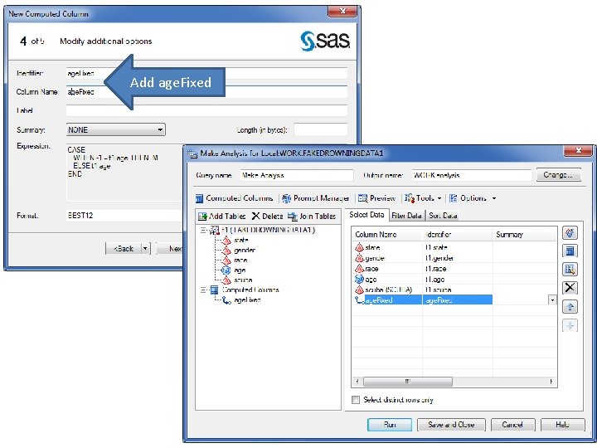The image size is (597, 448).
Task: Click the Label field in New Computed Column
Action: click(206, 111)
